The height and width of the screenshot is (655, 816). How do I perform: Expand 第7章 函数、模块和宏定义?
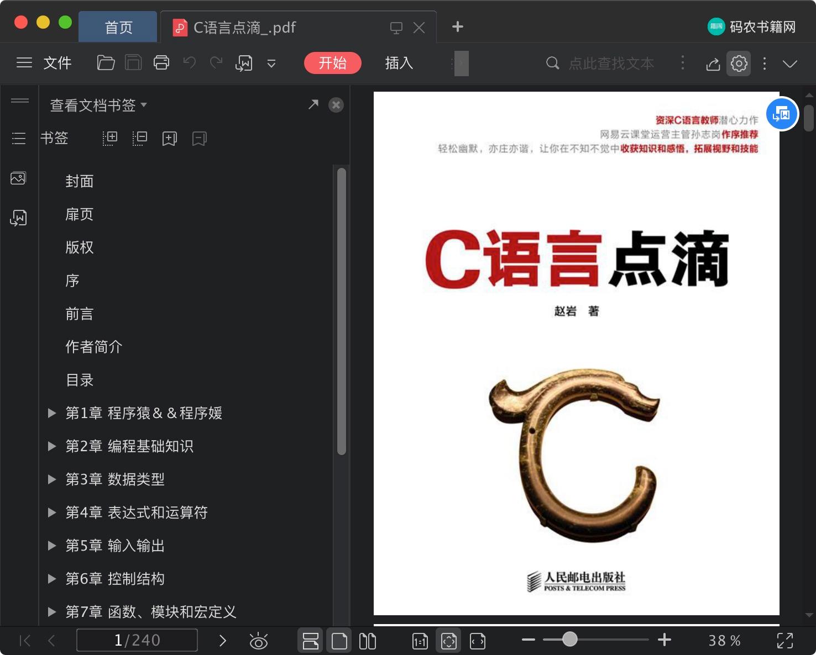[52, 611]
